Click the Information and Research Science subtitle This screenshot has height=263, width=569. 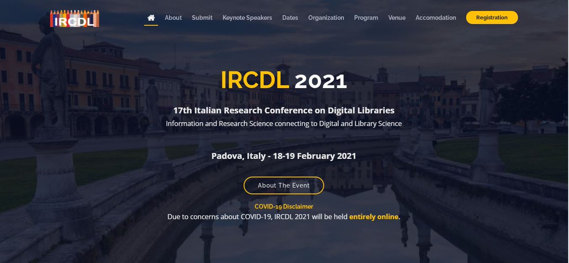tap(284, 124)
